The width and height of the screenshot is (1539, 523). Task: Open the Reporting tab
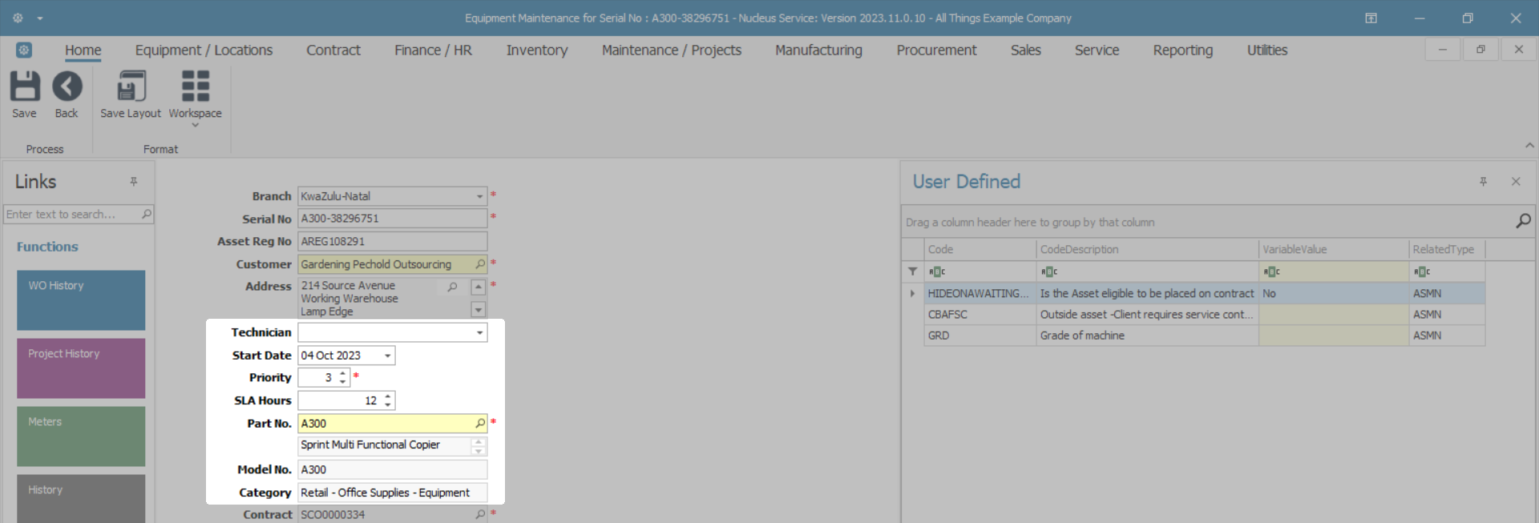pos(1183,50)
